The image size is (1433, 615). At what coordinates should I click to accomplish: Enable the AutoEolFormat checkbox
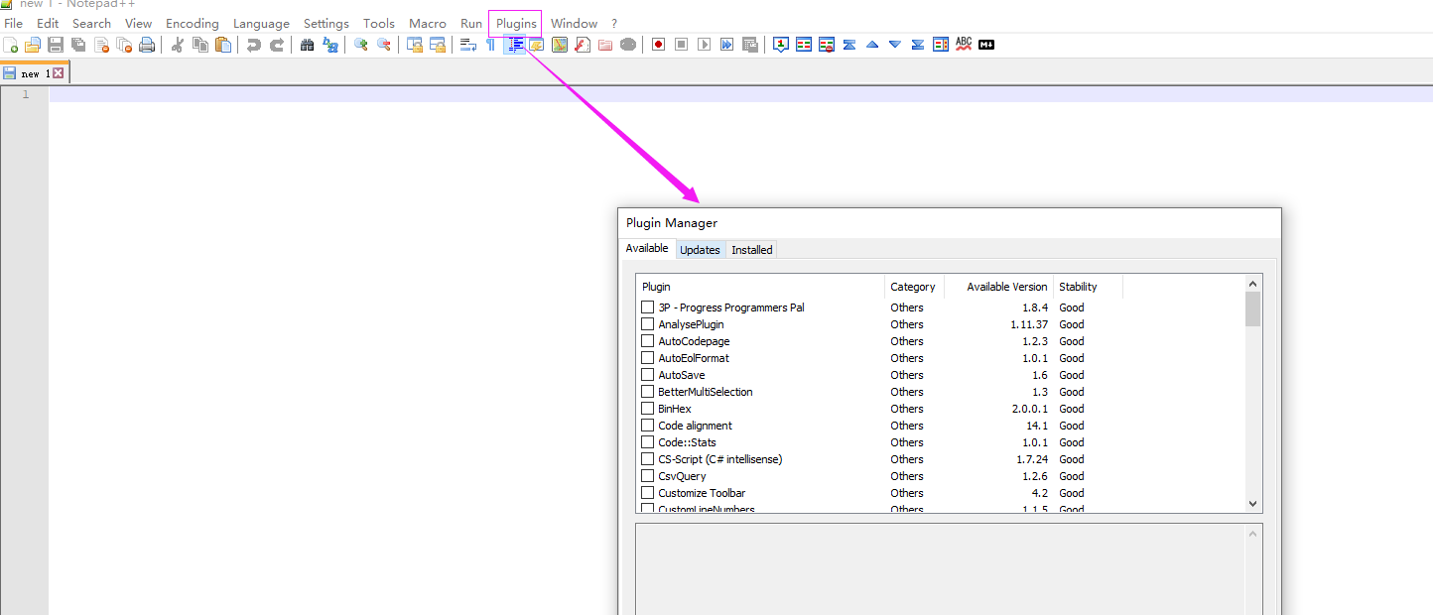[x=648, y=358]
